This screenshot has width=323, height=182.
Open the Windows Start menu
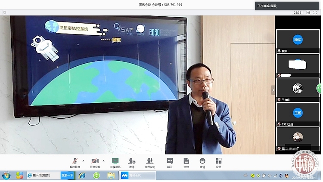pos(6,176)
